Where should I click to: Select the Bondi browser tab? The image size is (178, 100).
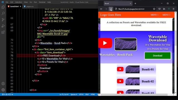pos(118,4)
